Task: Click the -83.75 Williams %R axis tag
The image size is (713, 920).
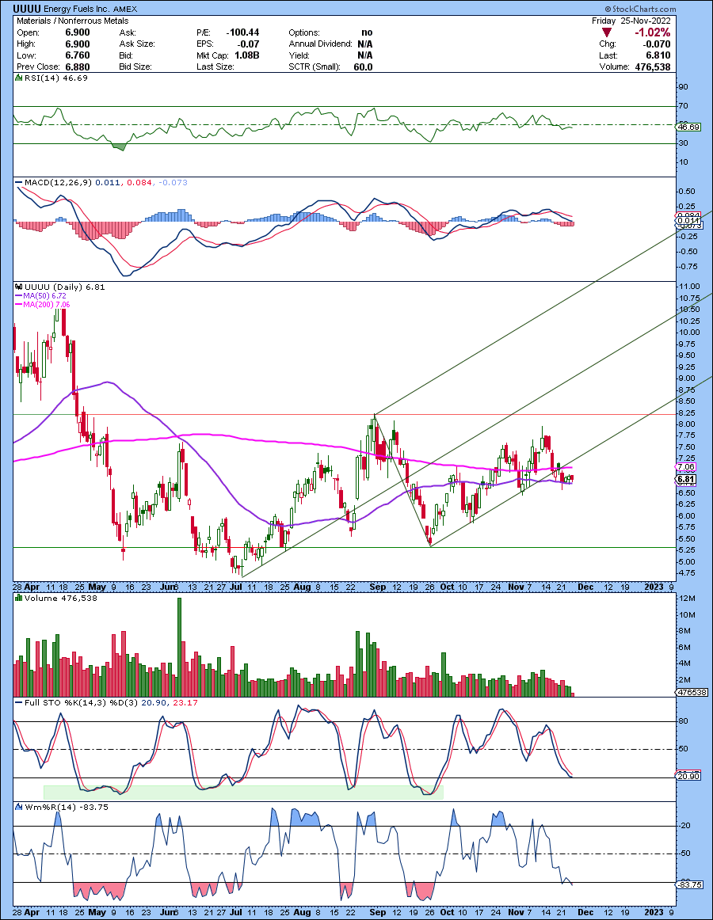Action: coord(689,884)
